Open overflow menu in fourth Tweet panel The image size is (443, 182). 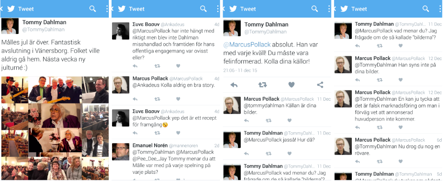pos(441,9)
